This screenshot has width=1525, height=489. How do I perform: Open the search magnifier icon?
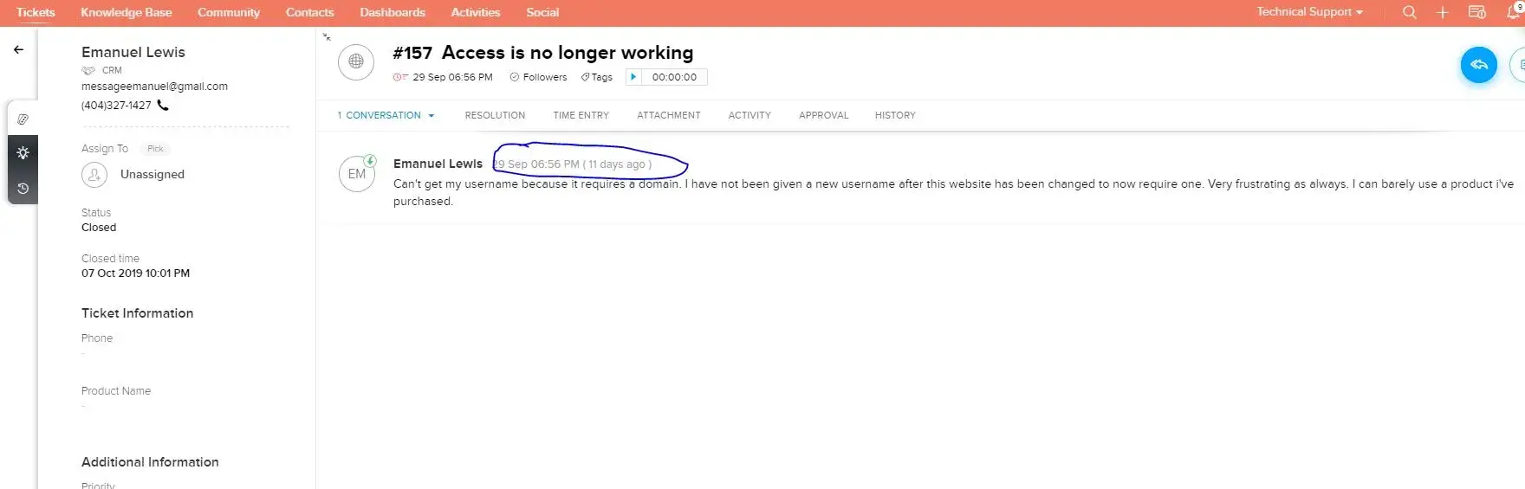(x=1410, y=12)
